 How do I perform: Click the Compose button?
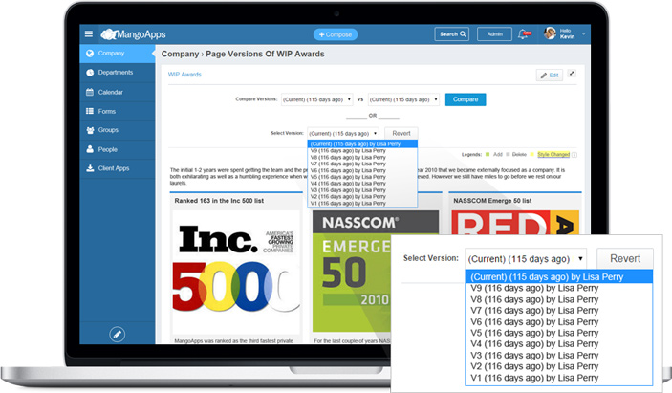(x=336, y=34)
